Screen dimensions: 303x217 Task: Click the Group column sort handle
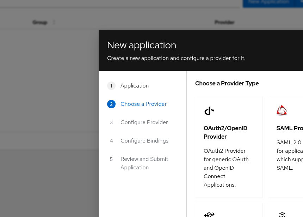coord(54,23)
